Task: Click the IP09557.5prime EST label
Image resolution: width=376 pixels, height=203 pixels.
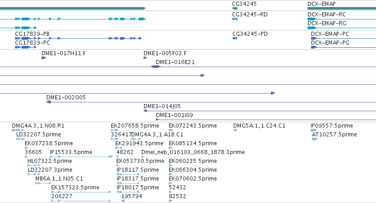Action: point(332,125)
